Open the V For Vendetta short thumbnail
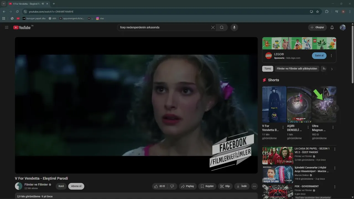Viewport: 354px width, 199px height. point(274,104)
